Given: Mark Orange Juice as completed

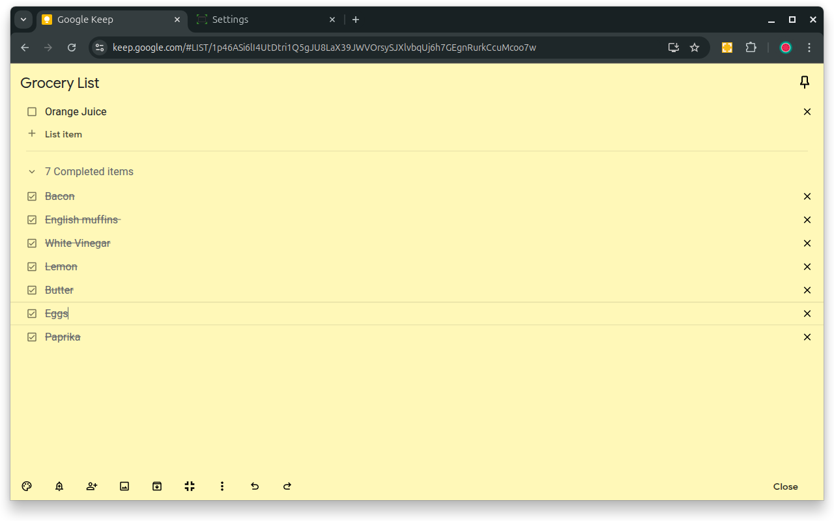Looking at the screenshot, I should point(32,111).
